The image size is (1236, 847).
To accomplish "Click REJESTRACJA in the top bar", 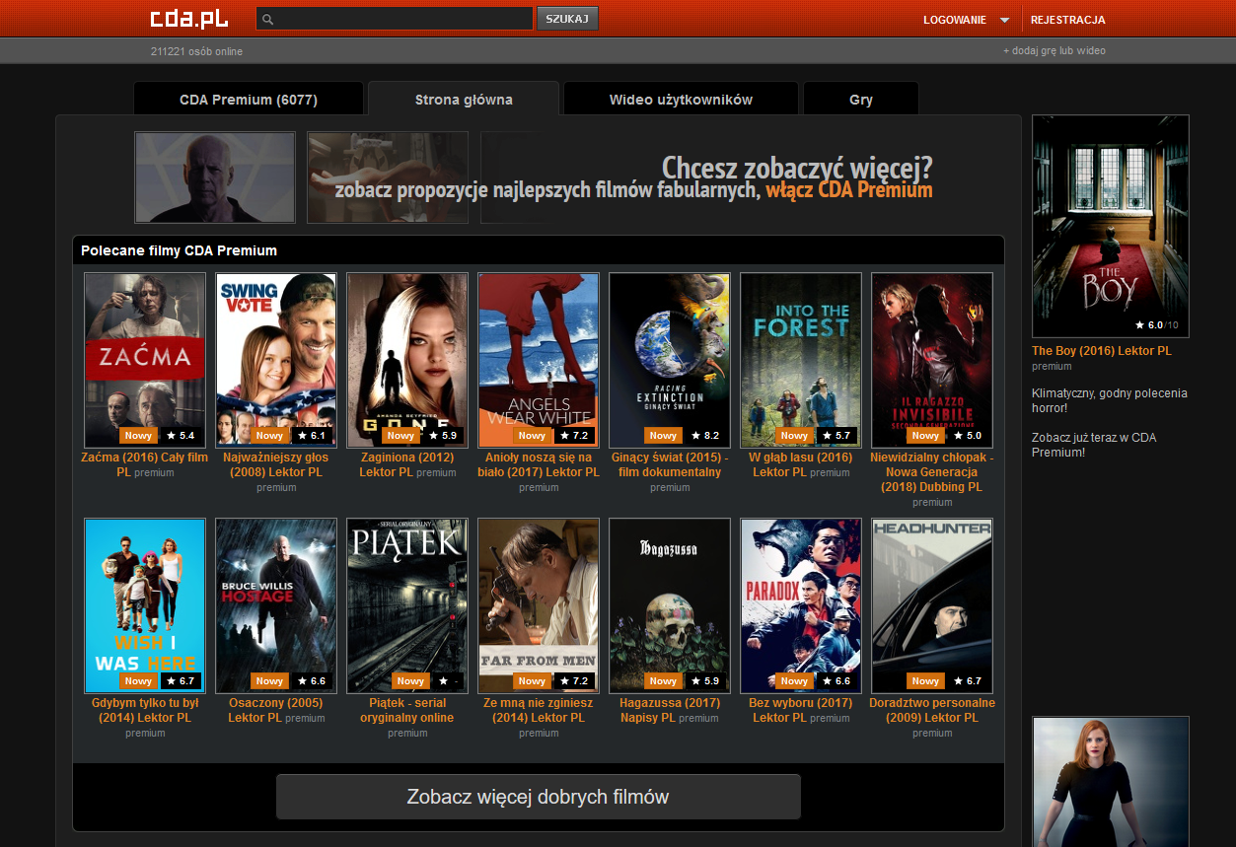I will tap(1068, 18).
